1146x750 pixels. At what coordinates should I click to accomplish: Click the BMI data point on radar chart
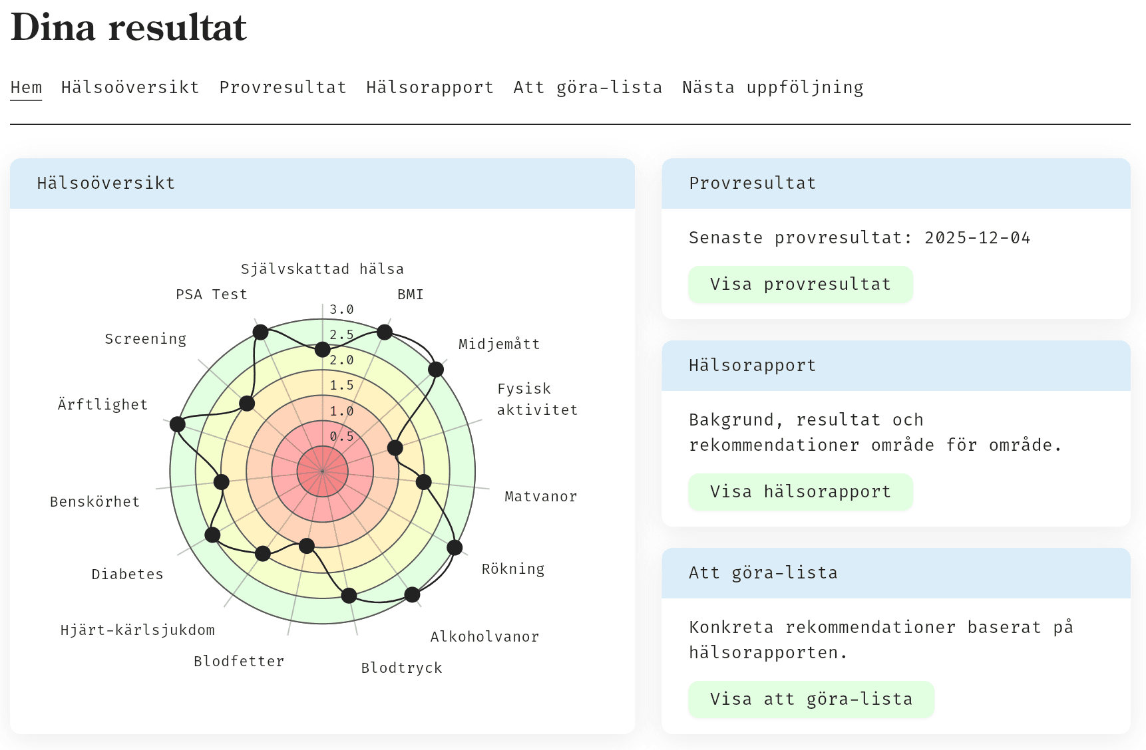(x=385, y=332)
